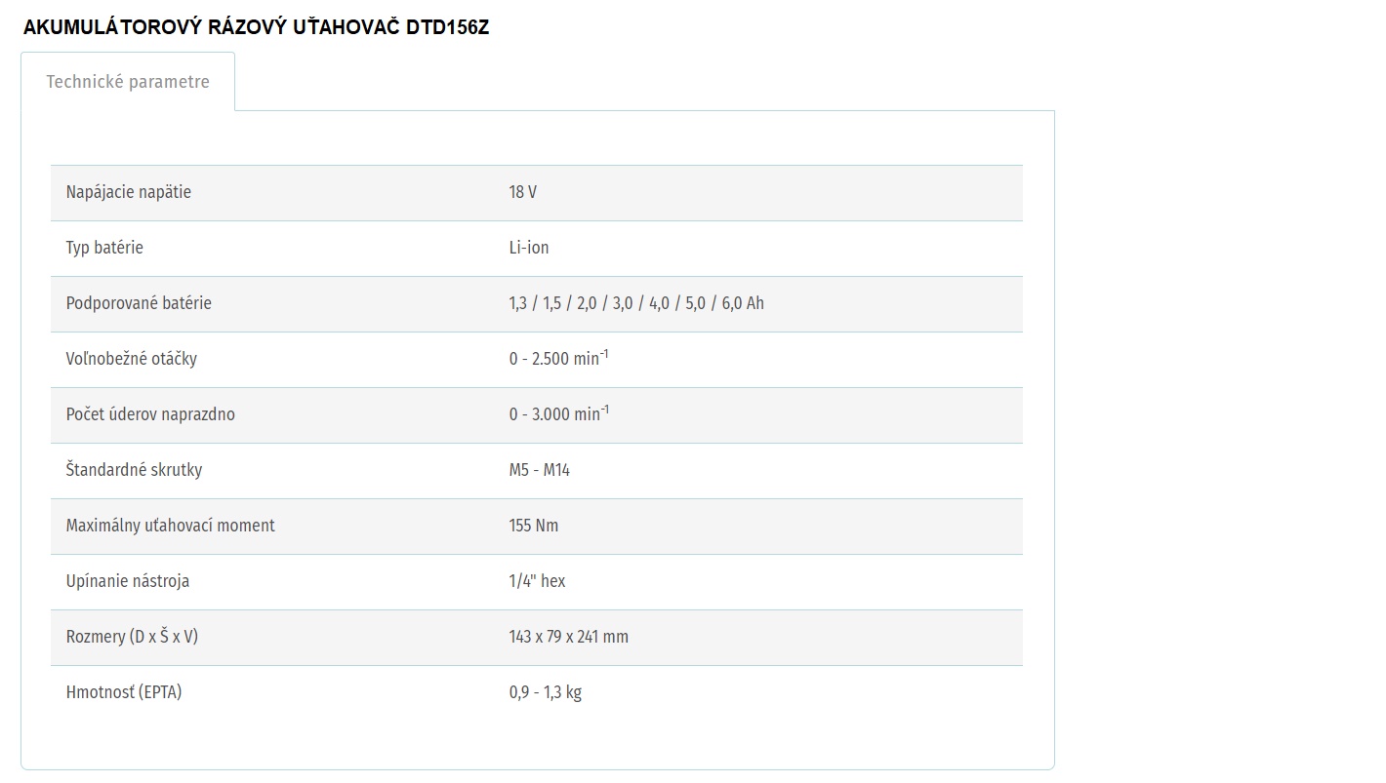Click the M5 - M14 screw size value

tap(539, 470)
